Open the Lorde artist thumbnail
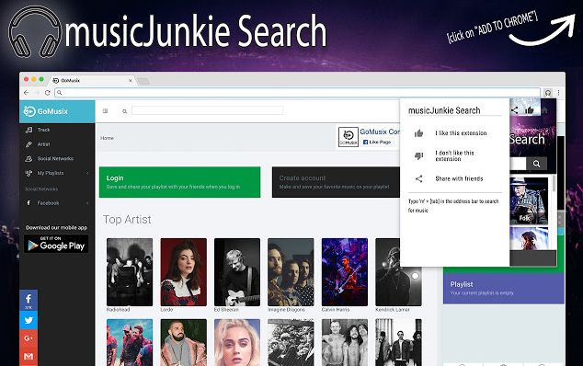 tap(183, 272)
